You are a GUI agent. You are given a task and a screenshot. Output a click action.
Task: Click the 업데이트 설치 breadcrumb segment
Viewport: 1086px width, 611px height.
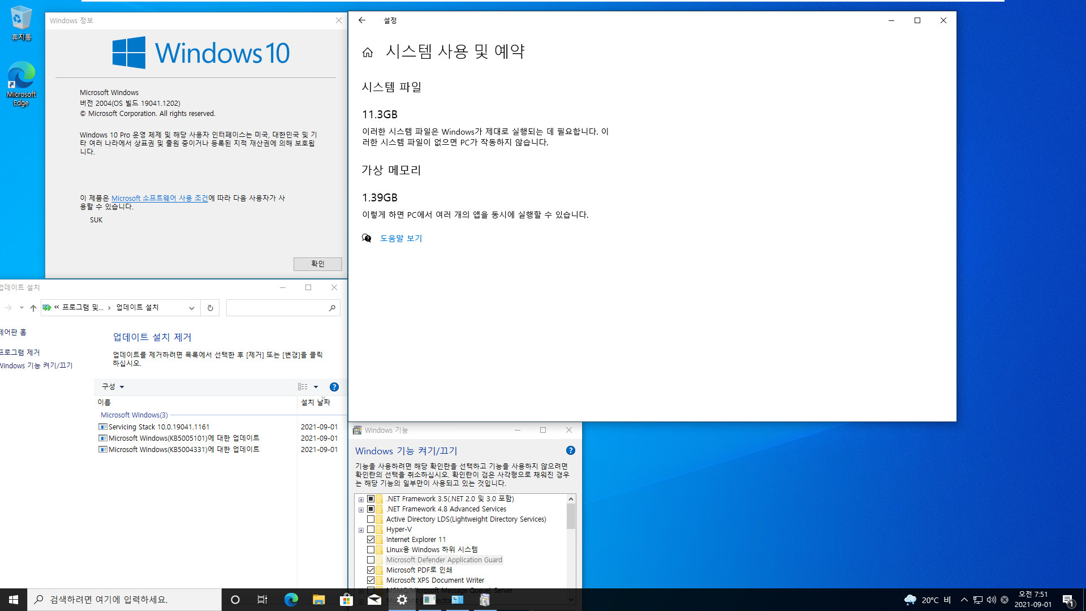(x=137, y=308)
